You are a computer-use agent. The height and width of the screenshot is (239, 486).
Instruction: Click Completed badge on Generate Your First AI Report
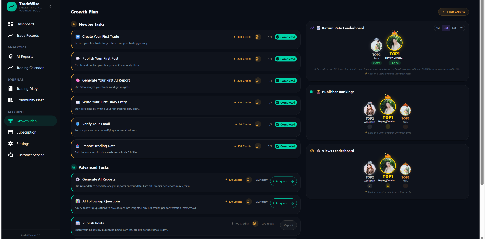[286, 81]
